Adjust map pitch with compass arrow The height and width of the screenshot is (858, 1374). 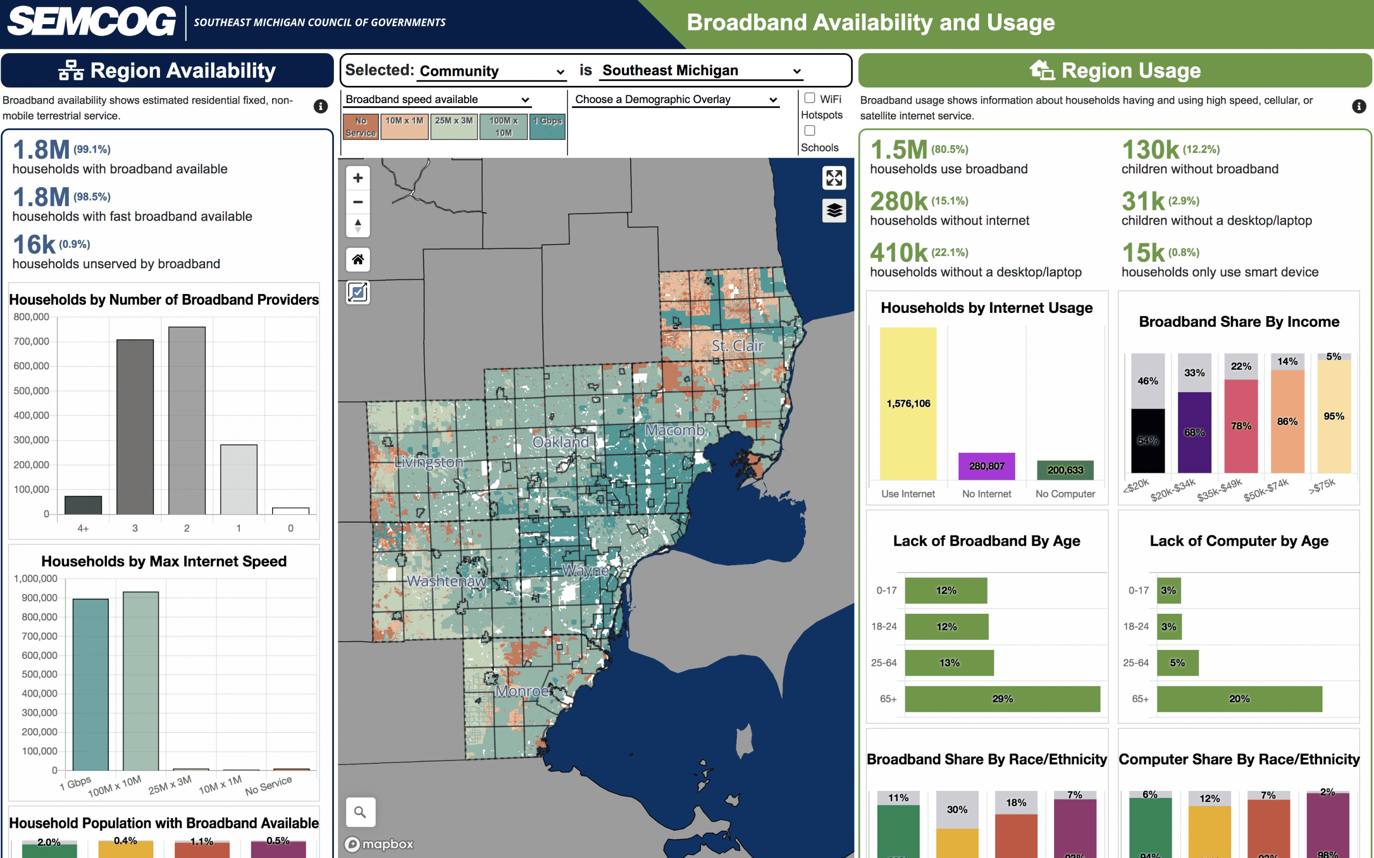(x=357, y=225)
